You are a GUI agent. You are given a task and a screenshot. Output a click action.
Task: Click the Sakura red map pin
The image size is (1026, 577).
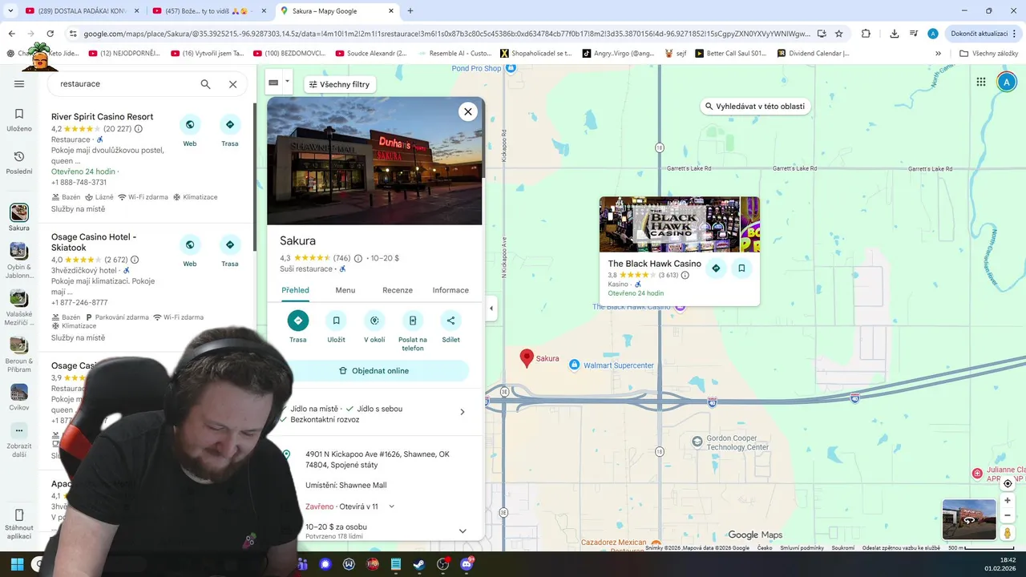coord(527,357)
